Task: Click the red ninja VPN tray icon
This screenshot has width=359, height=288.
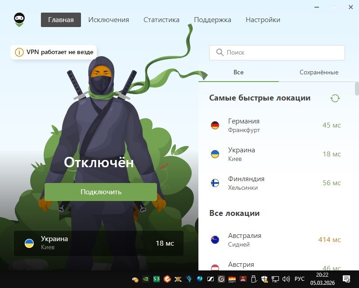Action: [x=243, y=279]
